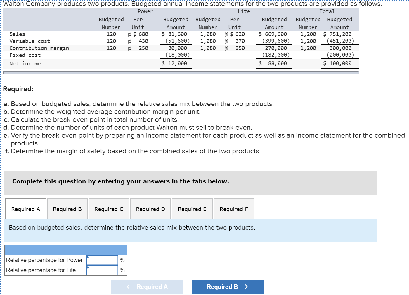Click the Variable cost row label
409x295 pixels.
pyautogui.click(x=30, y=41)
